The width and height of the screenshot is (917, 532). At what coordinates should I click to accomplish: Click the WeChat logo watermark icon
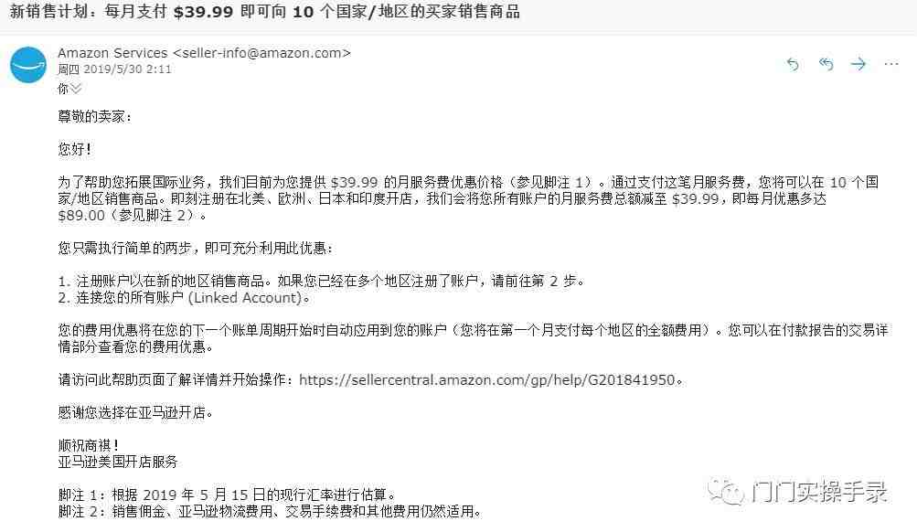tap(725, 491)
